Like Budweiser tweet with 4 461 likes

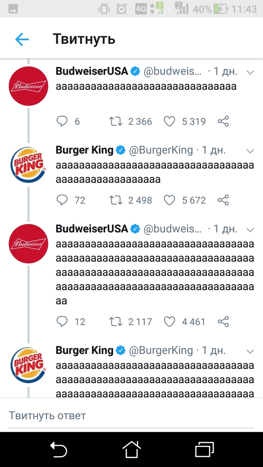(x=170, y=321)
